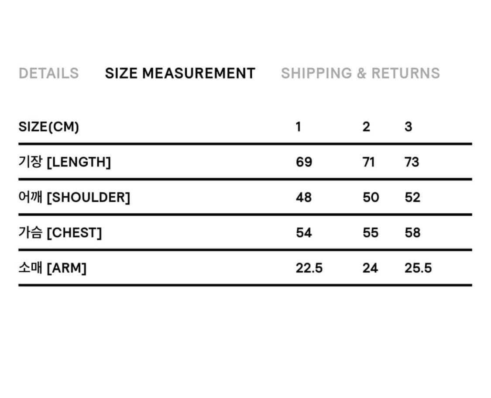Viewport: 491px width, 398px height.
Task: Click arm value 22.5 for size 1
Action: 309,268
